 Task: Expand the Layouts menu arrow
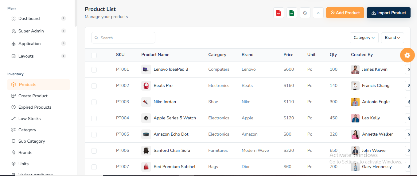64,56
